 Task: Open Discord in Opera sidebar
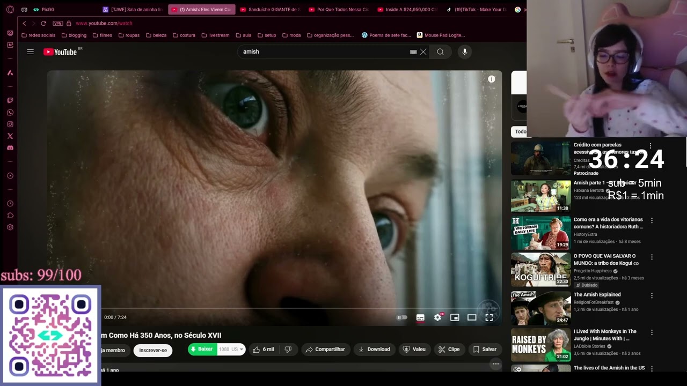10,148
